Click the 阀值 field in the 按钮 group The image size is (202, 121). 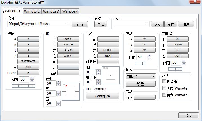pyautogui.click(x=24, y=79)
